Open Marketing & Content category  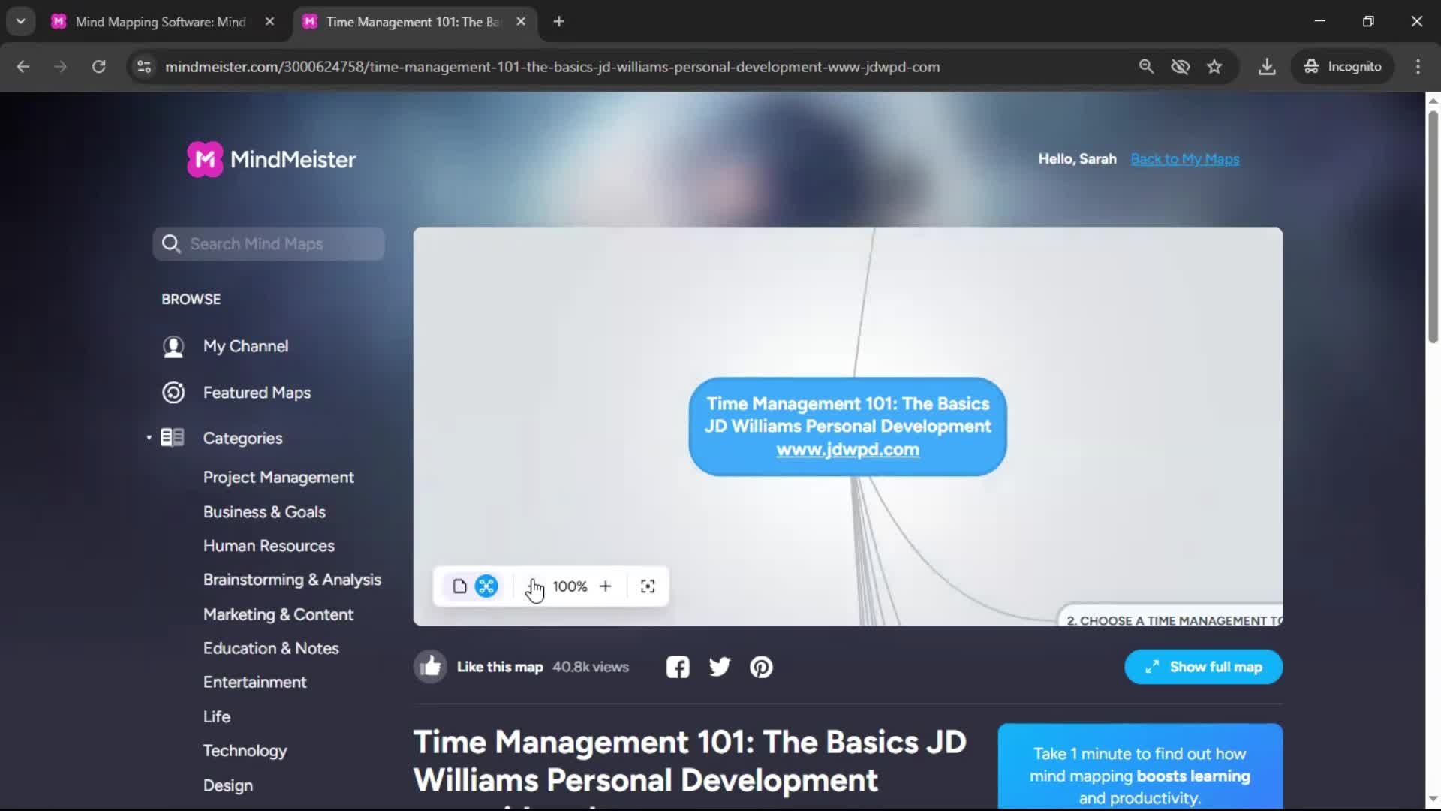coord(278,614)
